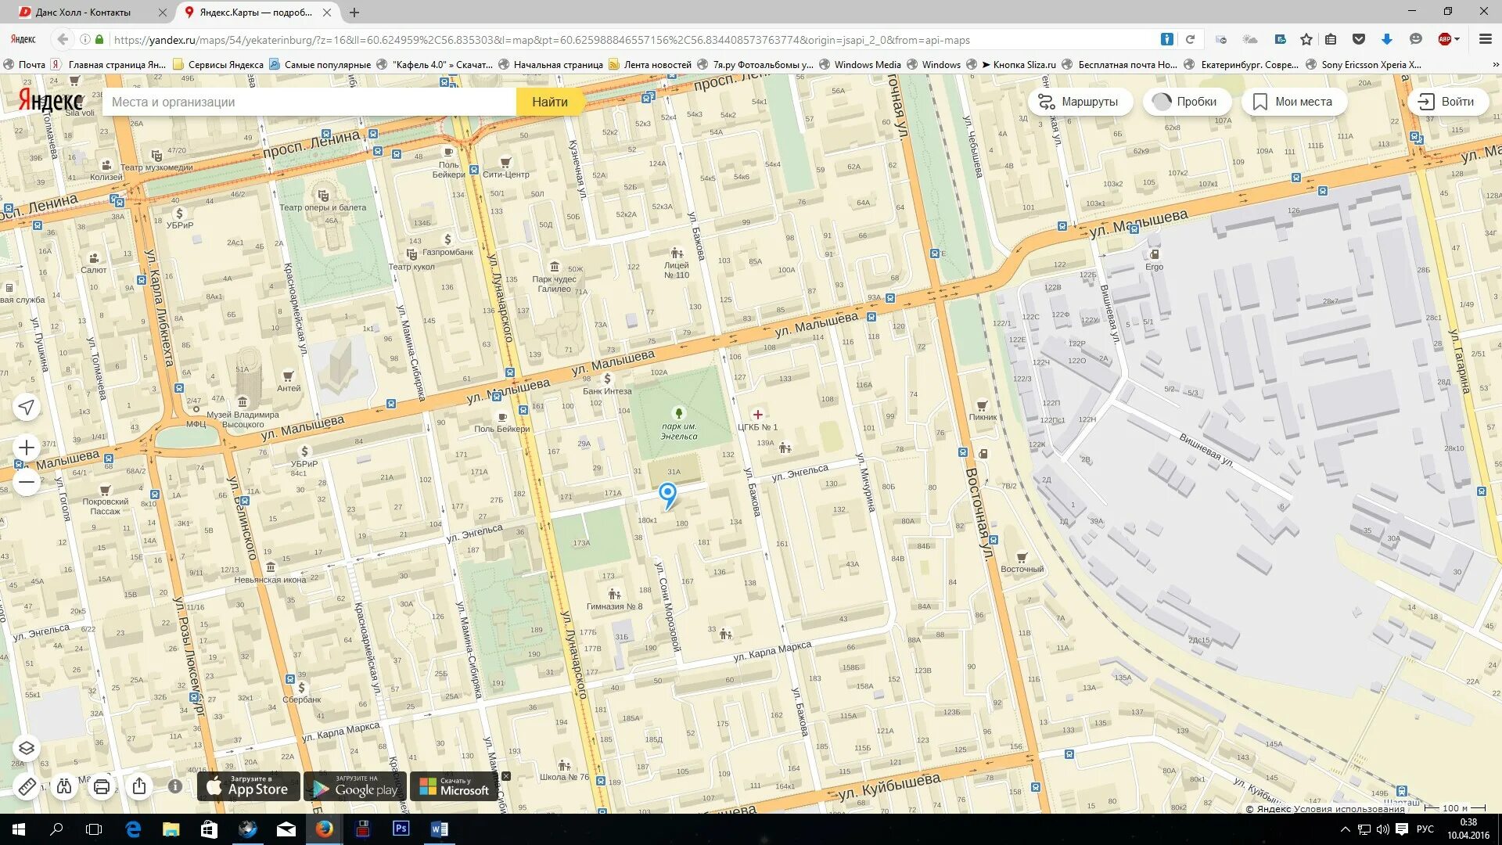Viewport: 1502px width, 845px height.
Task: Reload the page with refresh icon
Action: tap(1190, 39)
